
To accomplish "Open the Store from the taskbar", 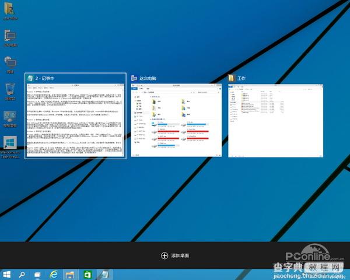I will point(87,274).
